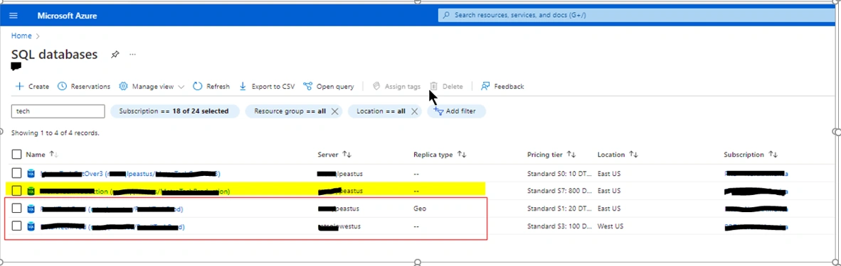This screenshot has height=266, width=841.
Task: Open the Azure portal hamburger menu
Action: 14,16
